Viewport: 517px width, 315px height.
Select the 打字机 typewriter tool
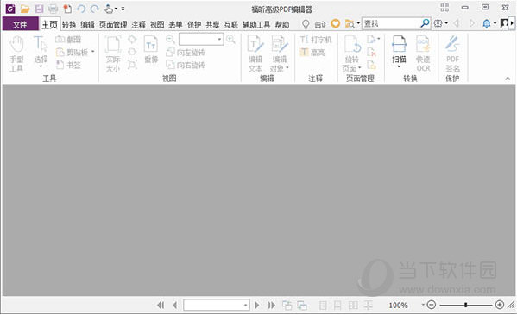316,40
